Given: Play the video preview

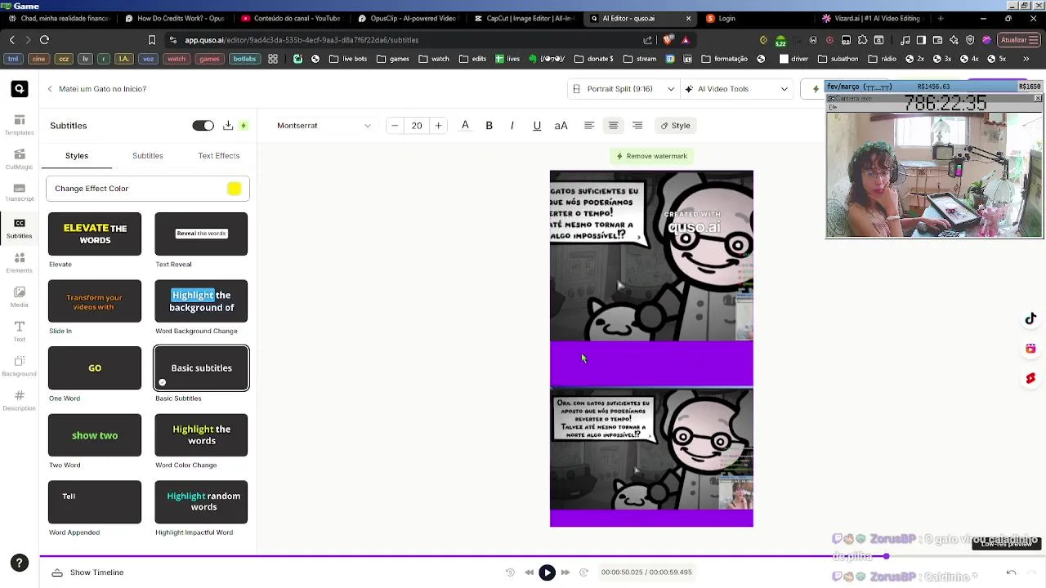Looking at the screenshot, I should (547, 572).
